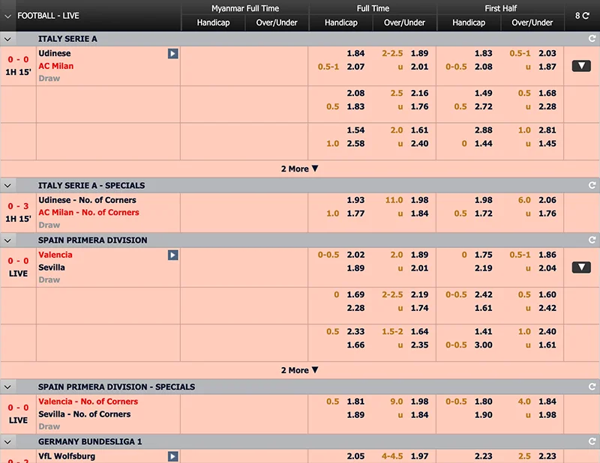Select Valencia first-half corners handicap at 1.80

pos(484,402)
